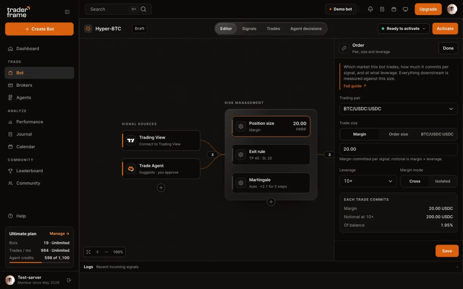Open the user avatar in top bar
Image resolution: width=463 pixels, height=289 pixels.
coord(452,9)
